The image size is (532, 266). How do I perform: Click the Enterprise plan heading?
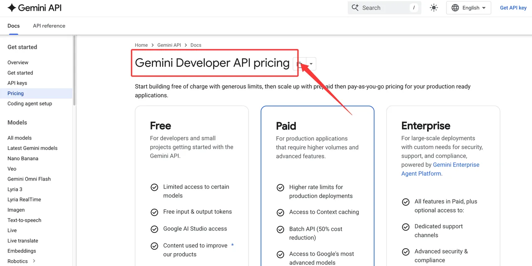[x=426, y=126]
